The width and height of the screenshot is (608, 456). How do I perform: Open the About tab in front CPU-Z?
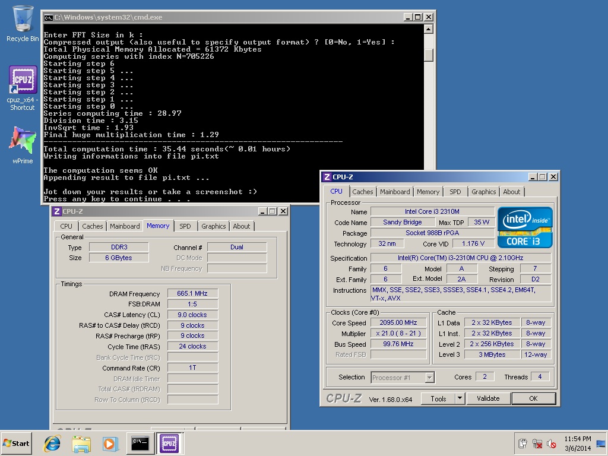click(x=511, y=192)
